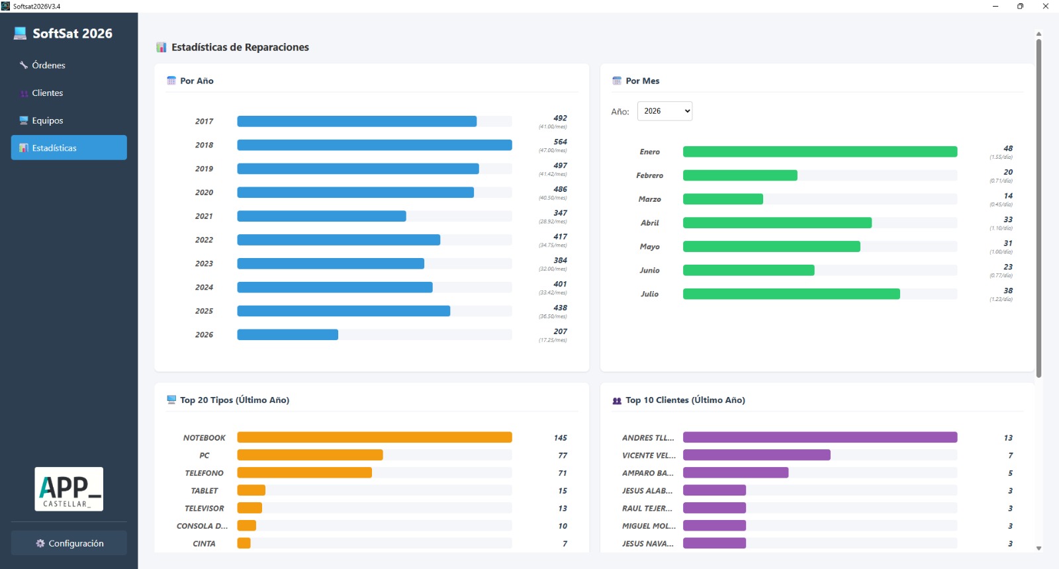
Task: Click the monitor icon beside Top 20 Tipos
Action: tap(171, 400)
